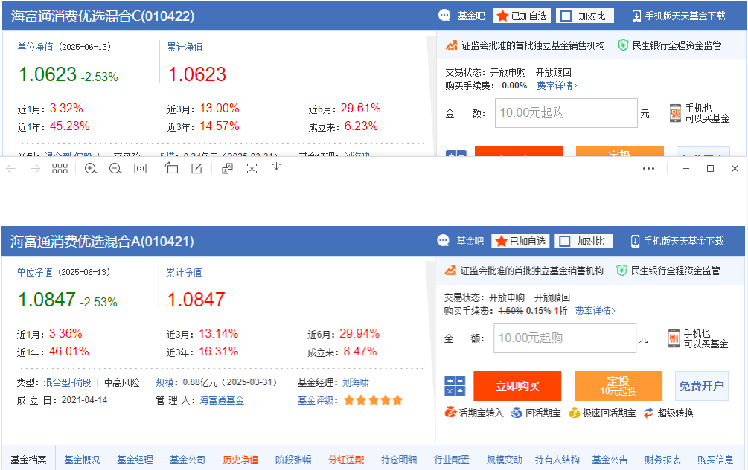Focus amount field under 0.15% fee
Viewport: 748px width, 470px height.
pyautogui.click(x=565, y=338)
